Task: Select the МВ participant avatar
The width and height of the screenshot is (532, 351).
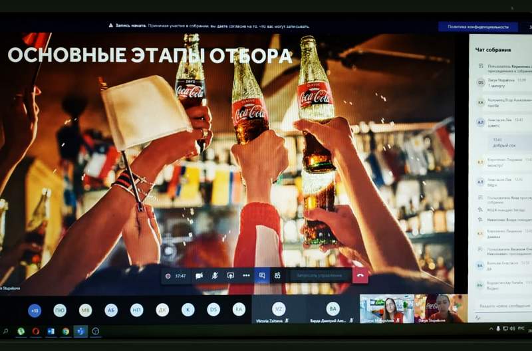Action: pyautogui.click(x=85, y=310)
